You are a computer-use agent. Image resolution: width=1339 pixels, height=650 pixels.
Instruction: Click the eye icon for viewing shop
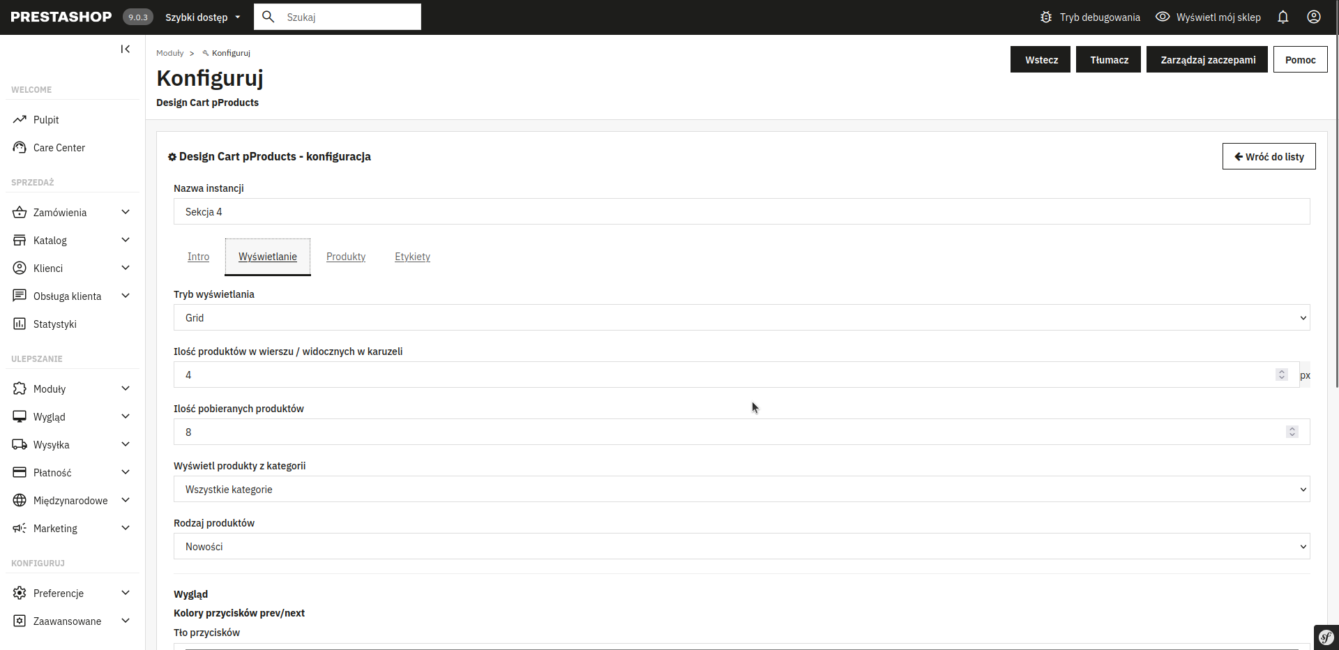1163,17
